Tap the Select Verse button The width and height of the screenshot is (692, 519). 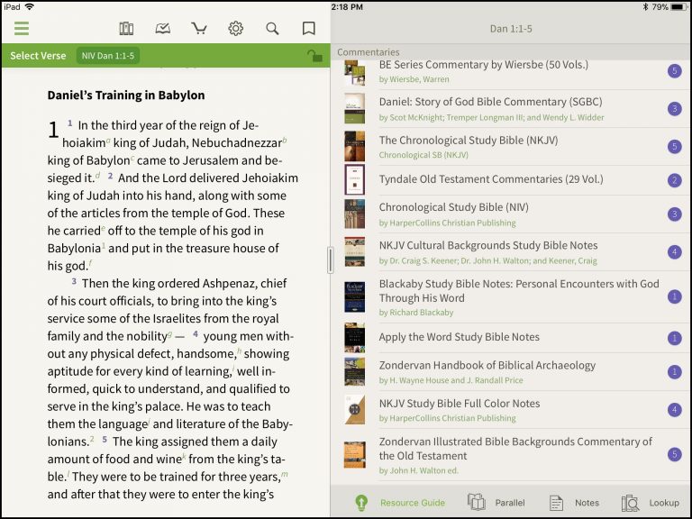(38, 56)
